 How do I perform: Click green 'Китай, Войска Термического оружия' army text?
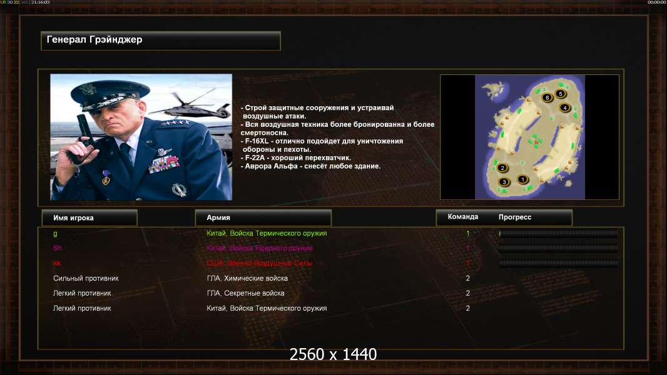[267, 233]
